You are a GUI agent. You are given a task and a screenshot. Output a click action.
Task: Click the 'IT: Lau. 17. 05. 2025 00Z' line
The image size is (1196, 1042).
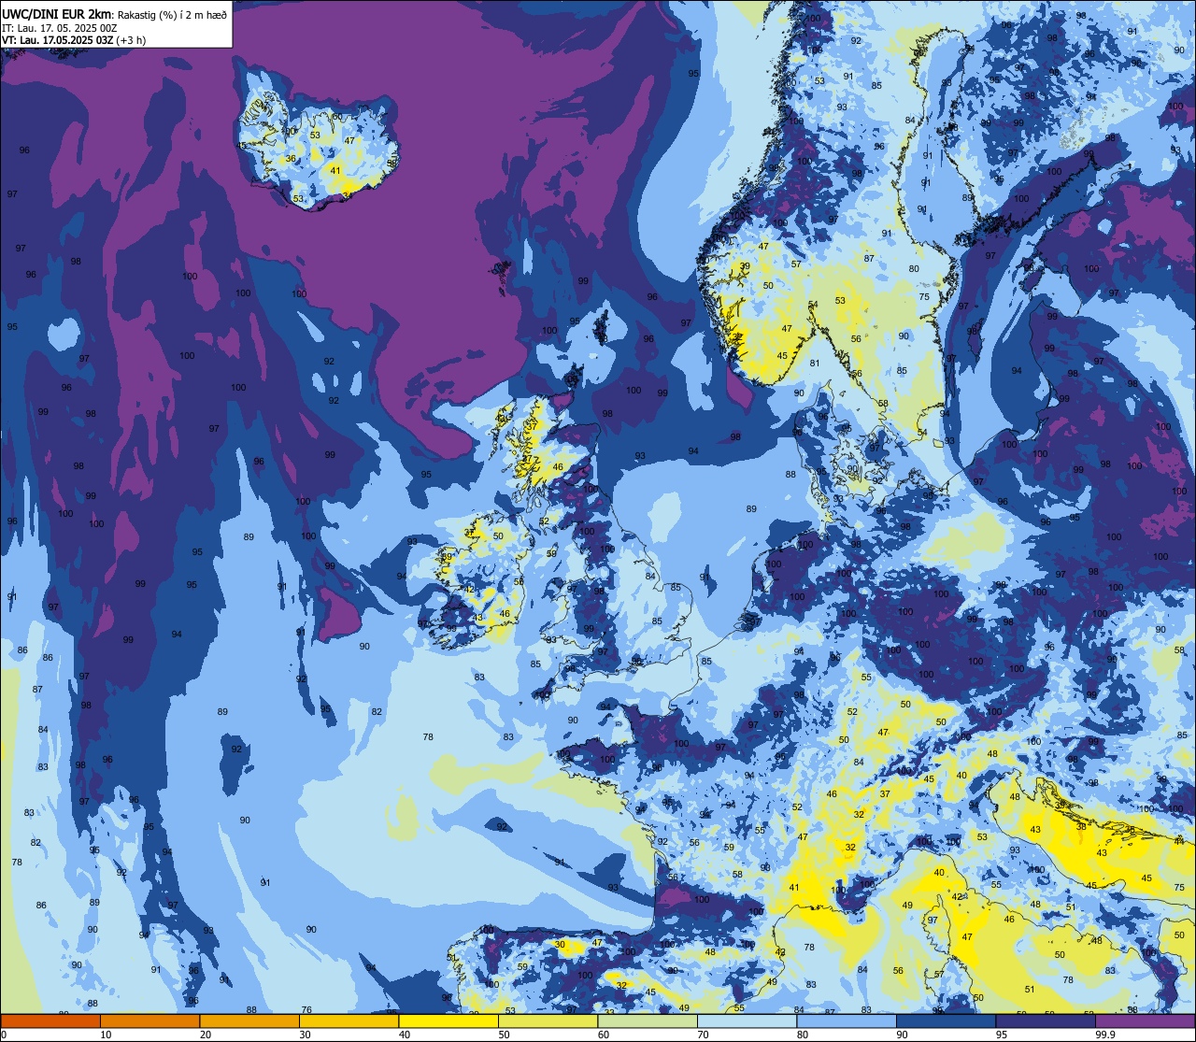click(x=60, y=28)
